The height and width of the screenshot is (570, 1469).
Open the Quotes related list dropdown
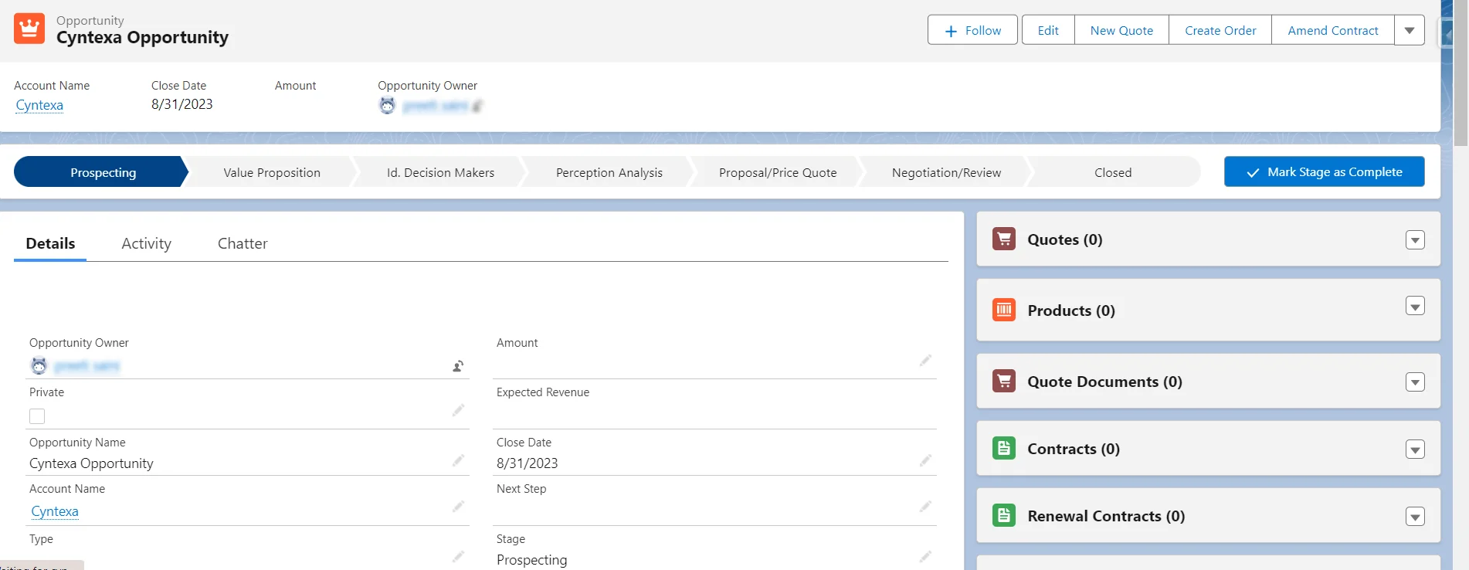[1414, 240]
